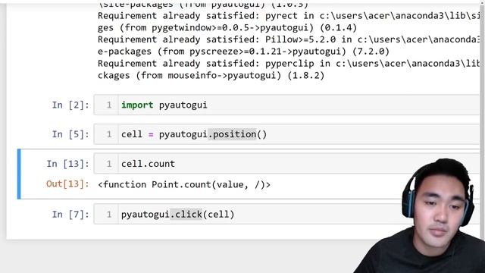Click the highlighted '.position' text

pos(232,134)
